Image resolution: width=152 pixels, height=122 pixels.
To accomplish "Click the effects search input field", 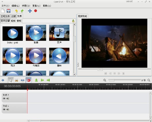I will click(47, 21).
